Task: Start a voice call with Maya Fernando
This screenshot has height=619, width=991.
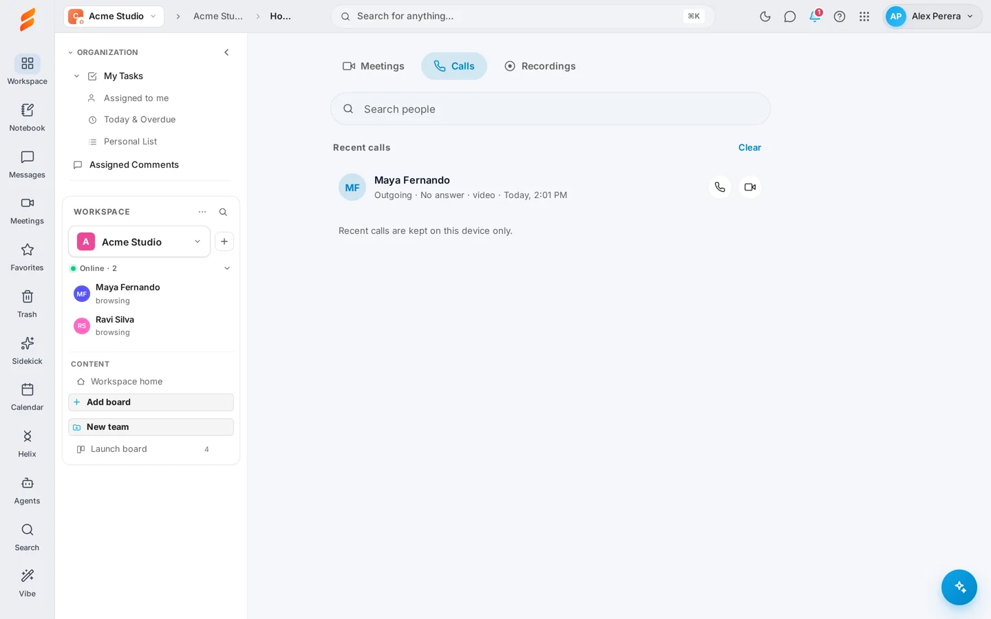Action: pos(720,187)
